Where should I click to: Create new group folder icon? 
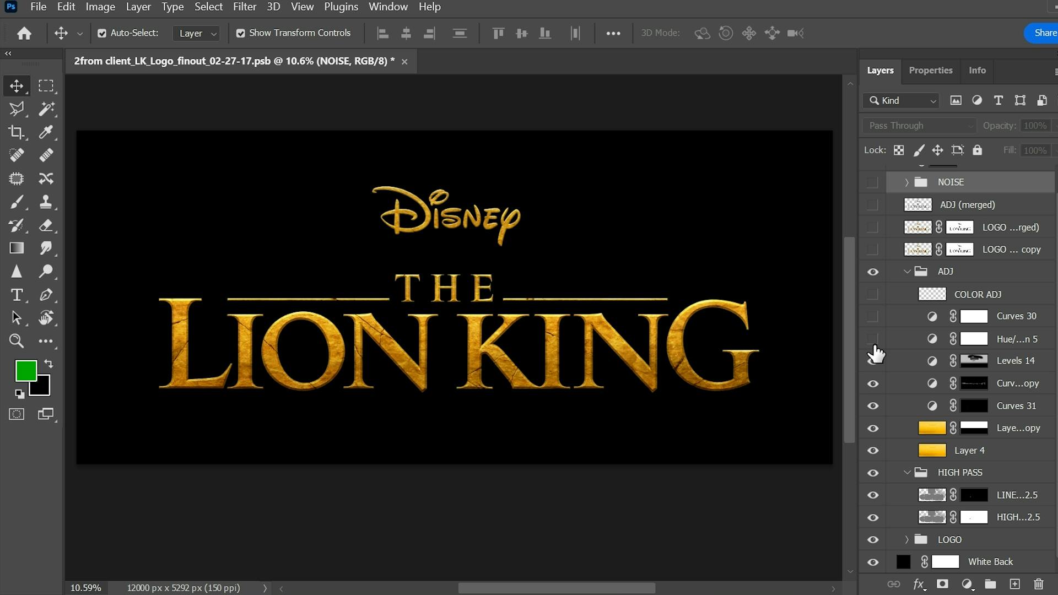(990, 584)
